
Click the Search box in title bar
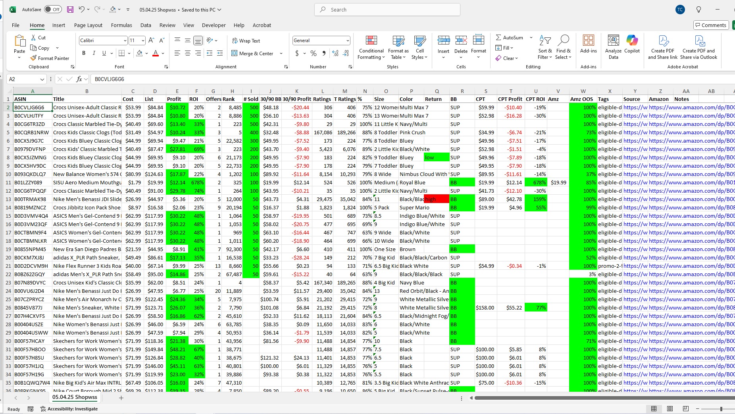387,10
